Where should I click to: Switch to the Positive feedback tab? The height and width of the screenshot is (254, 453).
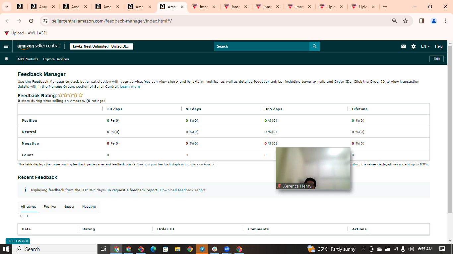(50, 207)
